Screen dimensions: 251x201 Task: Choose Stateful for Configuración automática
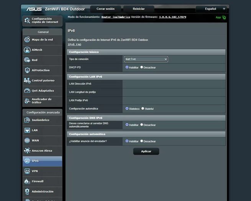tap(143, 109)
